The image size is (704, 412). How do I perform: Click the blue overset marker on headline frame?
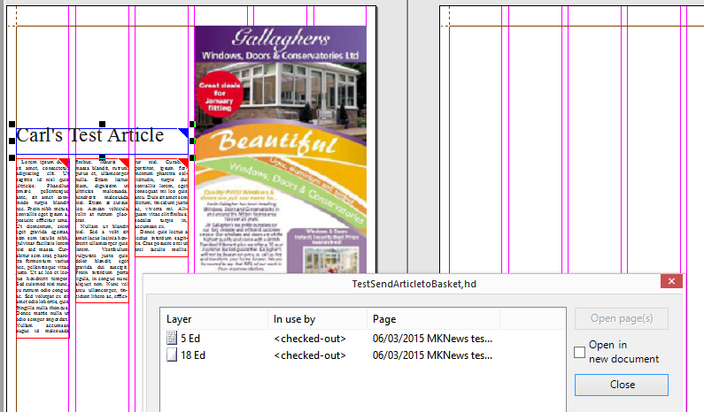pos(183,133)
